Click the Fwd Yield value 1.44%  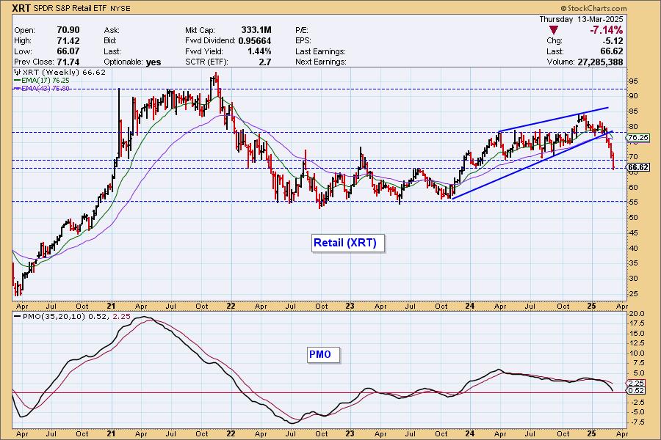pos(258,51)
